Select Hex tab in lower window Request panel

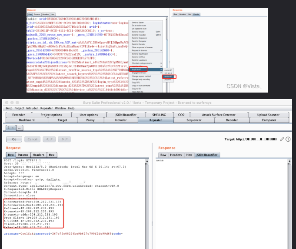click(x=52, y=155)
